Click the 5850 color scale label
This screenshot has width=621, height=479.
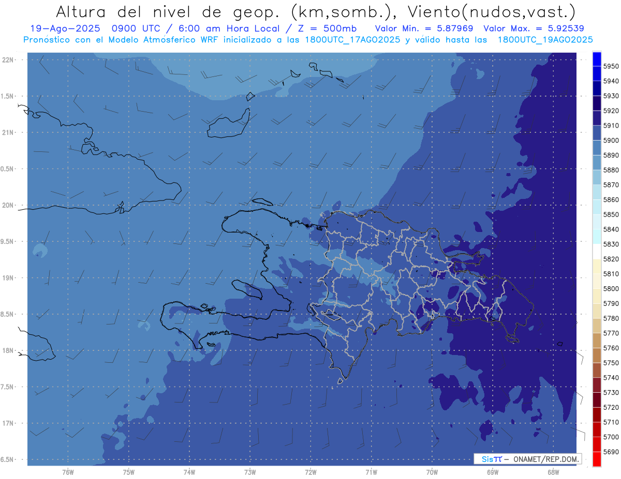611,214
